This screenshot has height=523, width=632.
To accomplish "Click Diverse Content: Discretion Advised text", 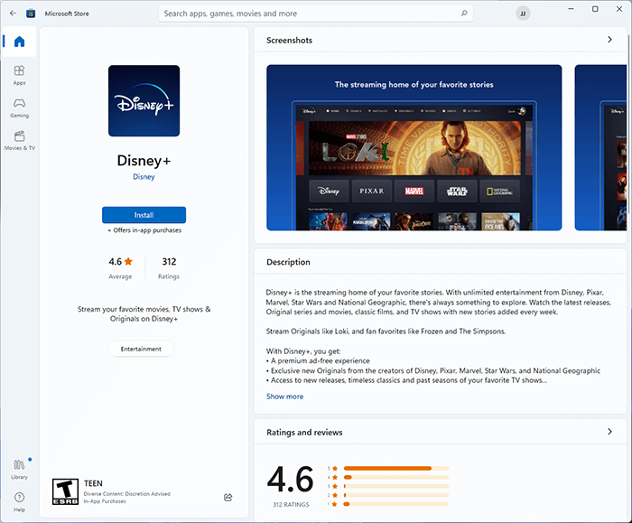I will 127,493.
